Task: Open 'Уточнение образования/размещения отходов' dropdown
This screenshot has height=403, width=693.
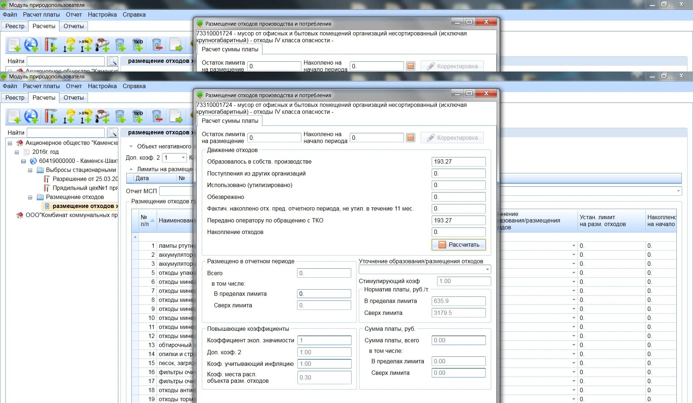Action: tap(487, 269)
